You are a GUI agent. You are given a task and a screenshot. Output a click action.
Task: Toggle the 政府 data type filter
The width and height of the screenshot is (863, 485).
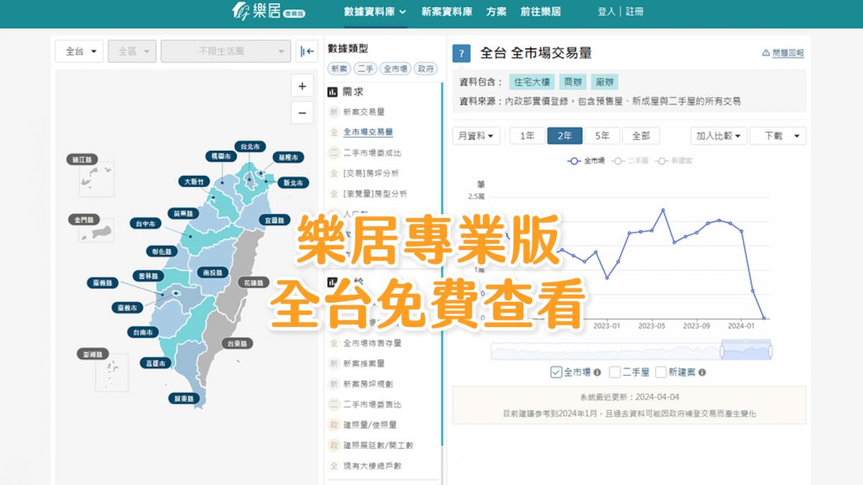pos(425,69)
